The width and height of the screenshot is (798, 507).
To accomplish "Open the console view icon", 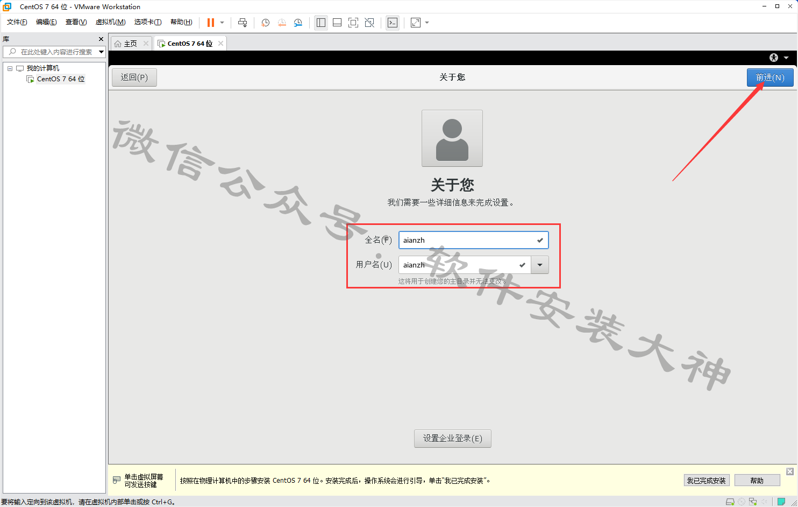I will point(393,23).
